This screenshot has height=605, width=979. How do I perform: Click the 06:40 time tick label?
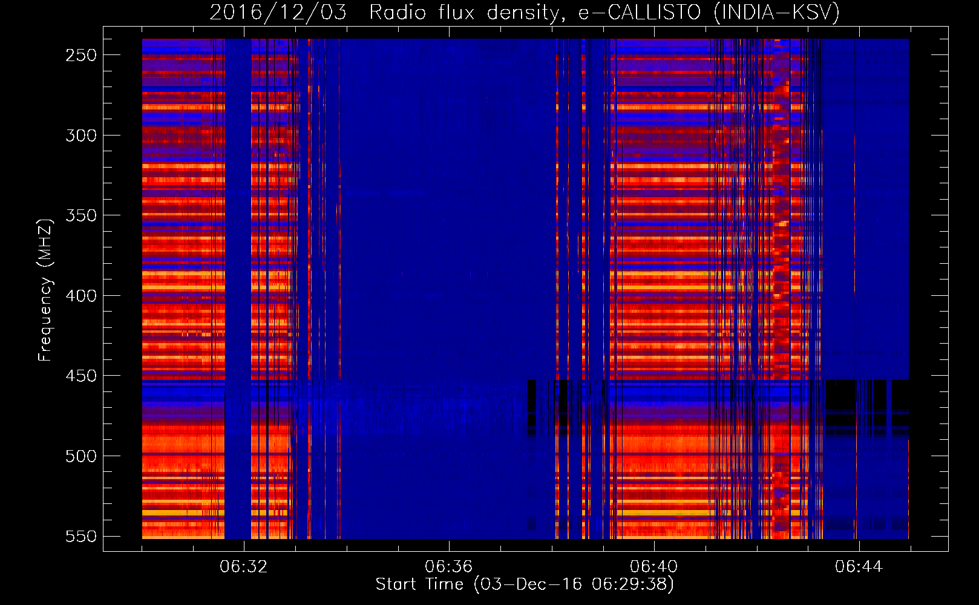point(653,567)
